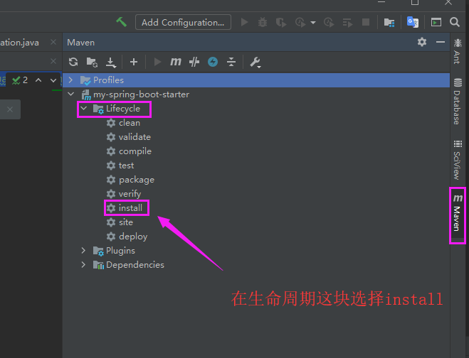Open the profiler run dropdown arrow
This screenshot has height=358, width=469.
[x=313, y=23]
